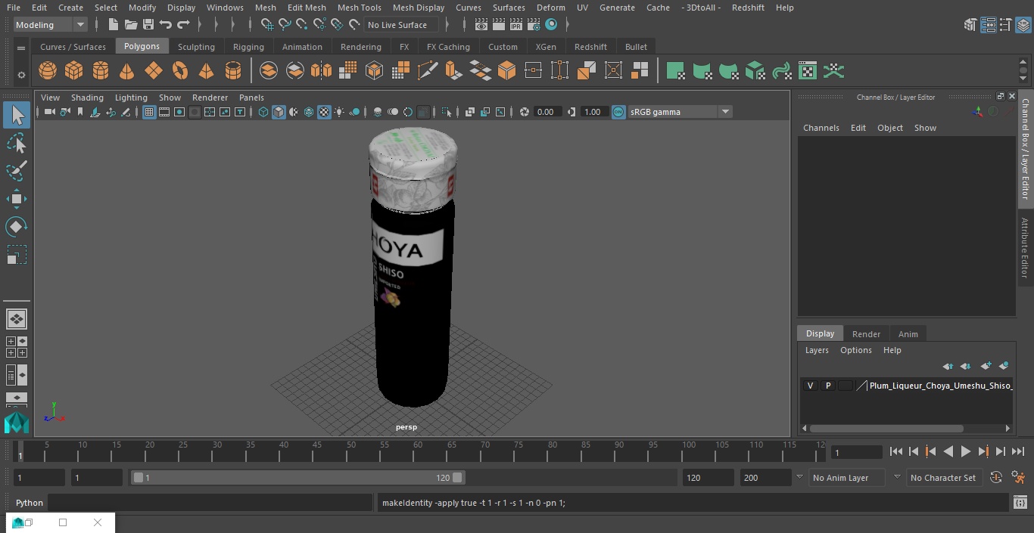Click the Undo arrow icon
This screenshot has width=1034, height=533.
[166, 25]
